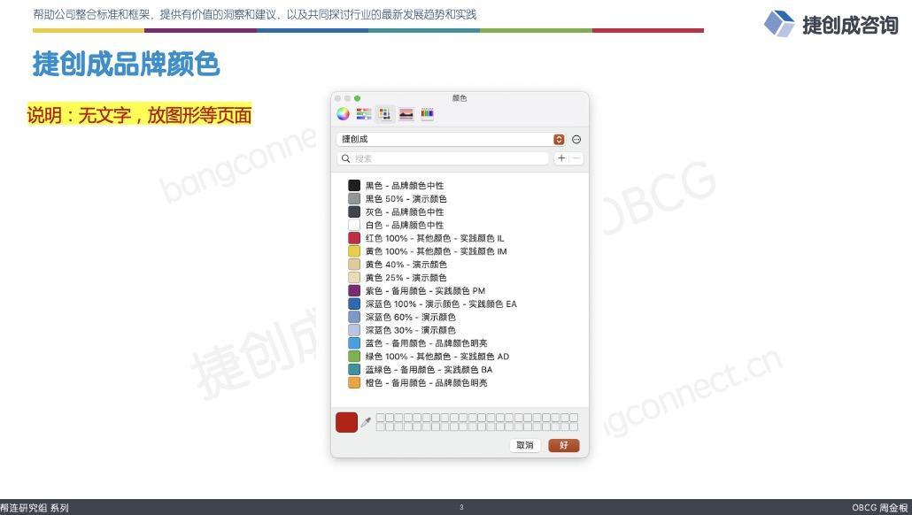
Task: Click the header subtitle starting with 帮助公司整合标准和框架
Action: click(x=255, y=14)
